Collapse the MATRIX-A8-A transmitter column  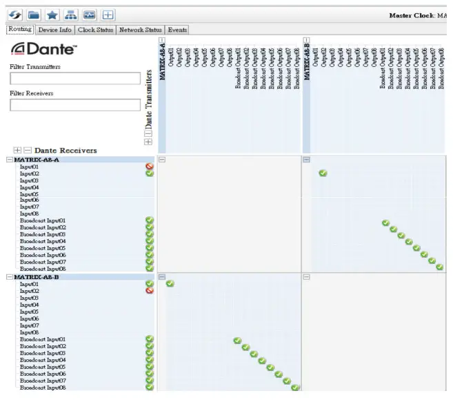pyautogui.click(x=162, y=40)
